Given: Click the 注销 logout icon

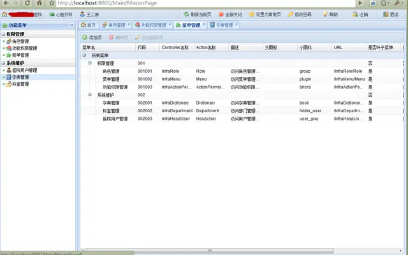Looking at the screenshot, I should click(355, 14).
